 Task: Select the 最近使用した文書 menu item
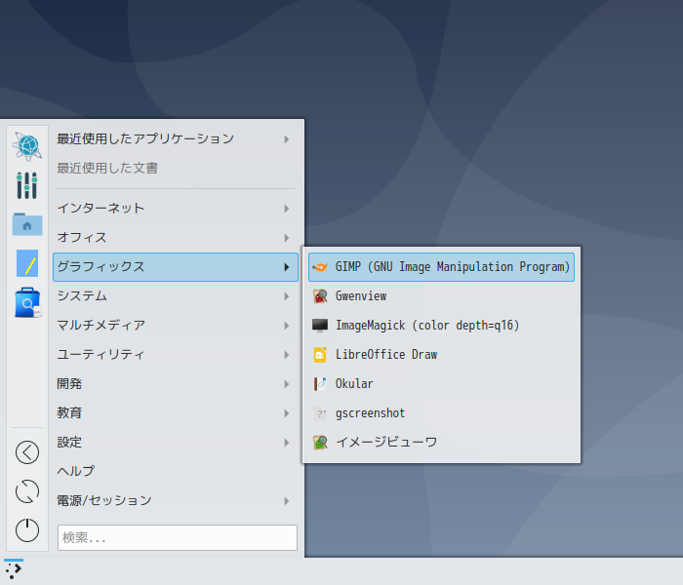pyautogui.click(x=176, y=169)
